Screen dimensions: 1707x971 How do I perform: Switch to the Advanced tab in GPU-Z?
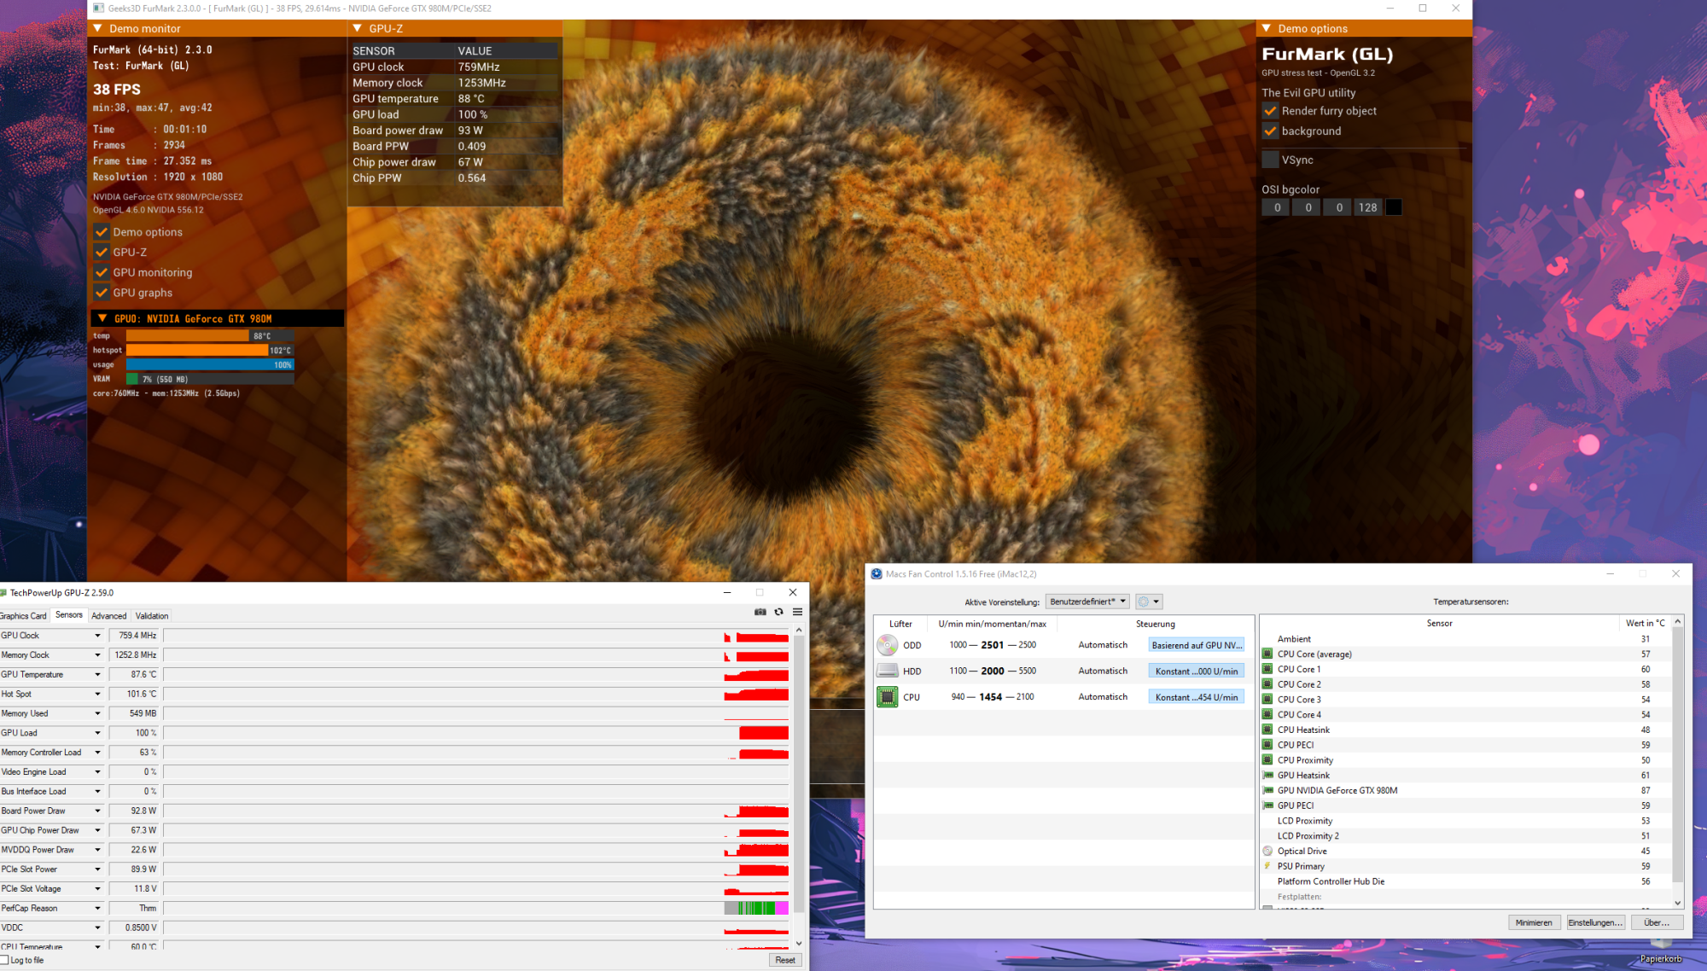coord(108,615)
